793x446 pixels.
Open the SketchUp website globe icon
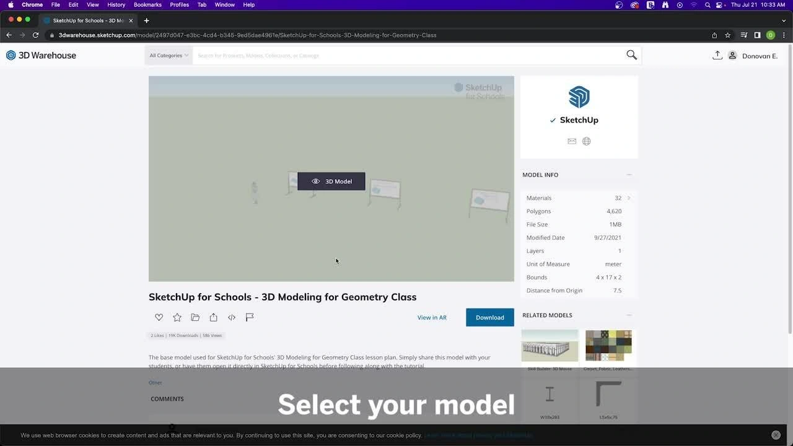pyautogui.click(x=586, y=141)
